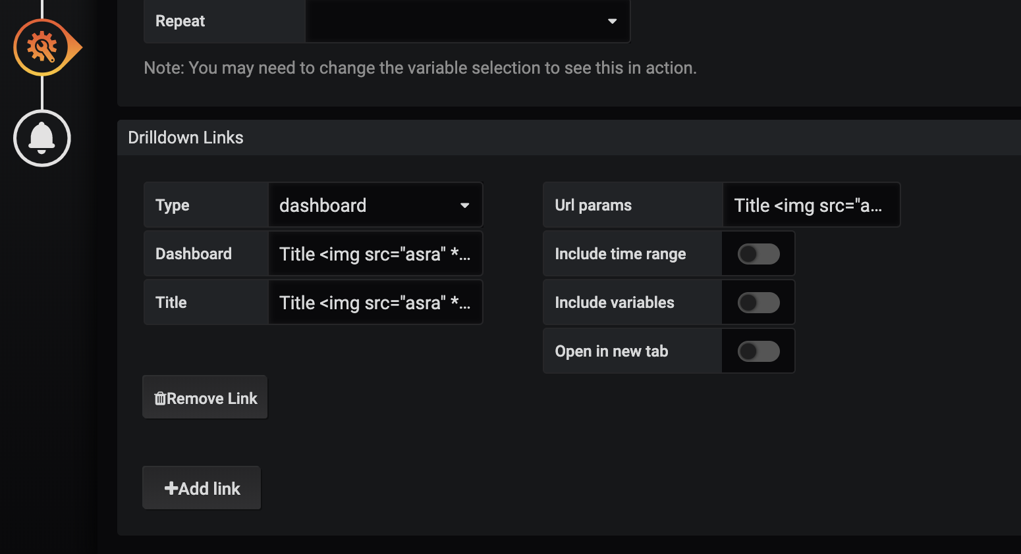Turn on the Open in new tab toggle
This screenshot has width=1021, height=554.
pyautogui.click(x=758, y=351)
